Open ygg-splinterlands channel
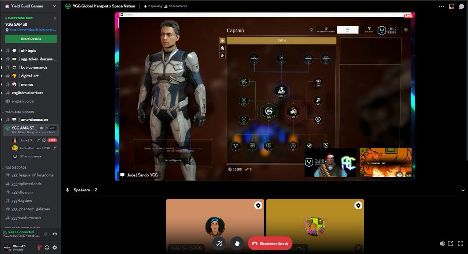Screen dimensions: 468x254 point(30,184)
